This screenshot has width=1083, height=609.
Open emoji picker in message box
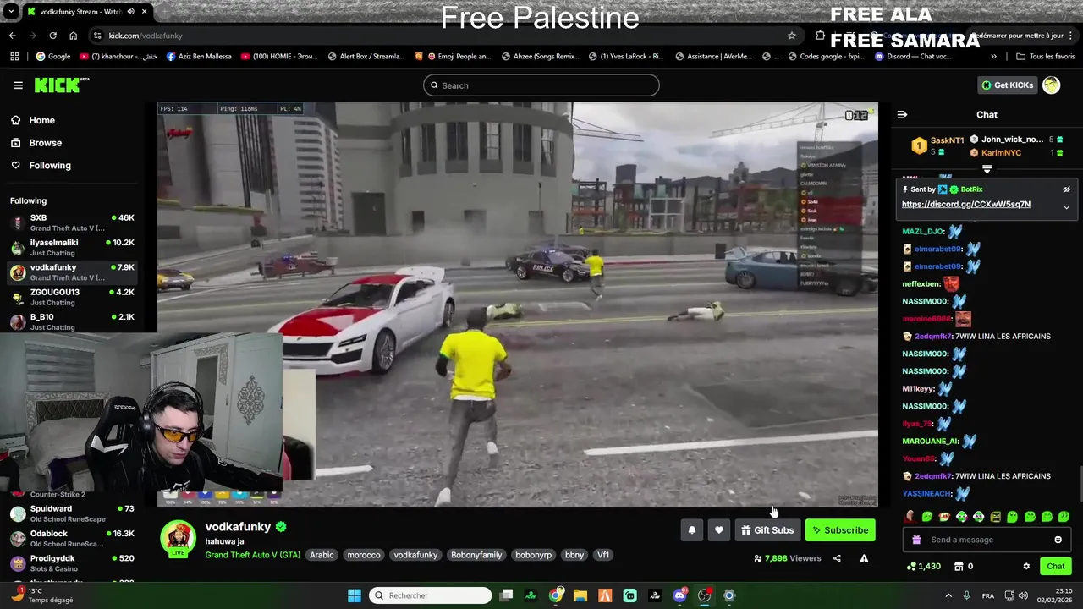(1058, 540)
